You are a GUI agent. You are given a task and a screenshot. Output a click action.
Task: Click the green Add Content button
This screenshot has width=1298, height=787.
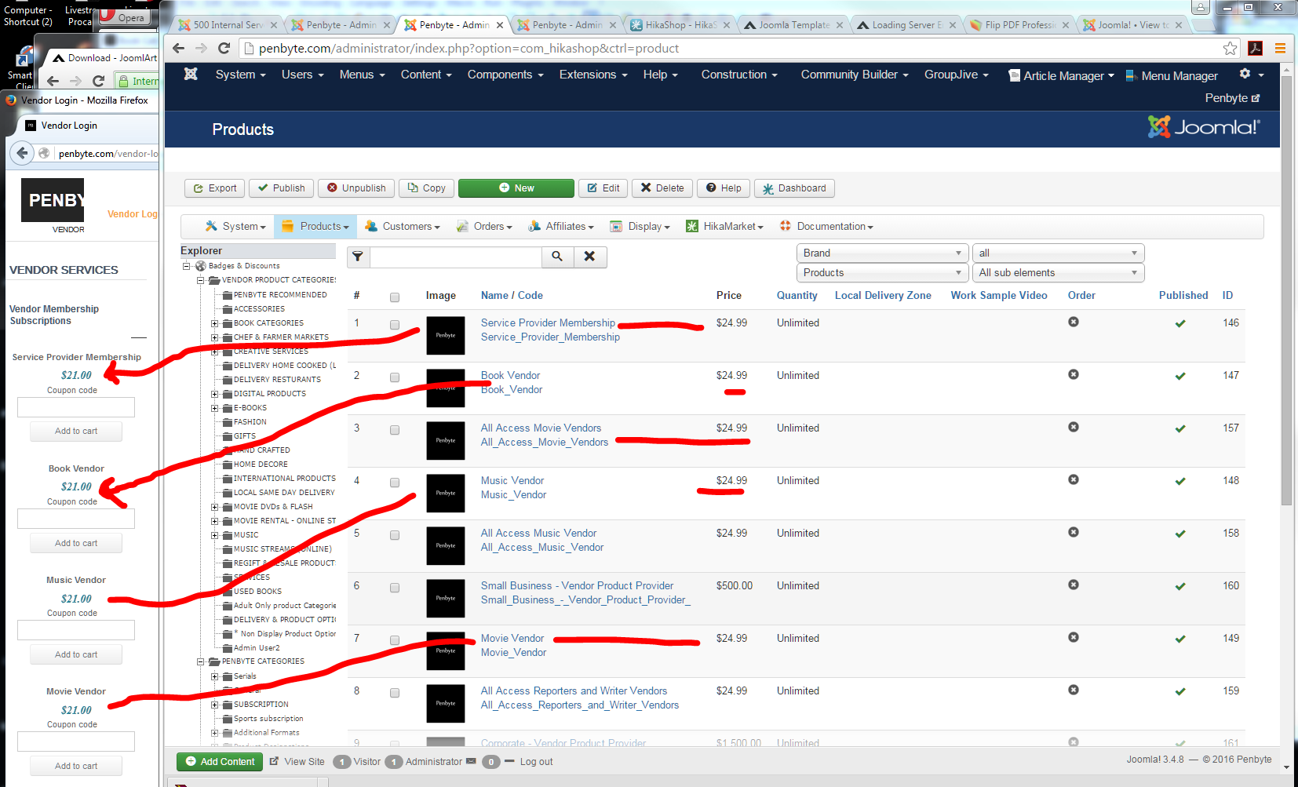tap(220, 761)
